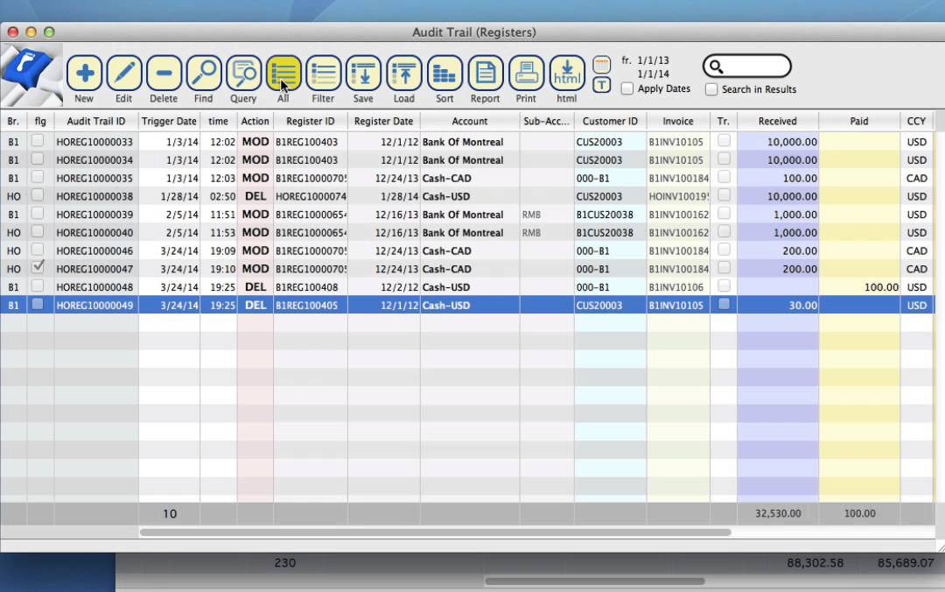This screenshot has width=945, height=592.
Task: Open the Sort tool
Action: pos(444,73)
